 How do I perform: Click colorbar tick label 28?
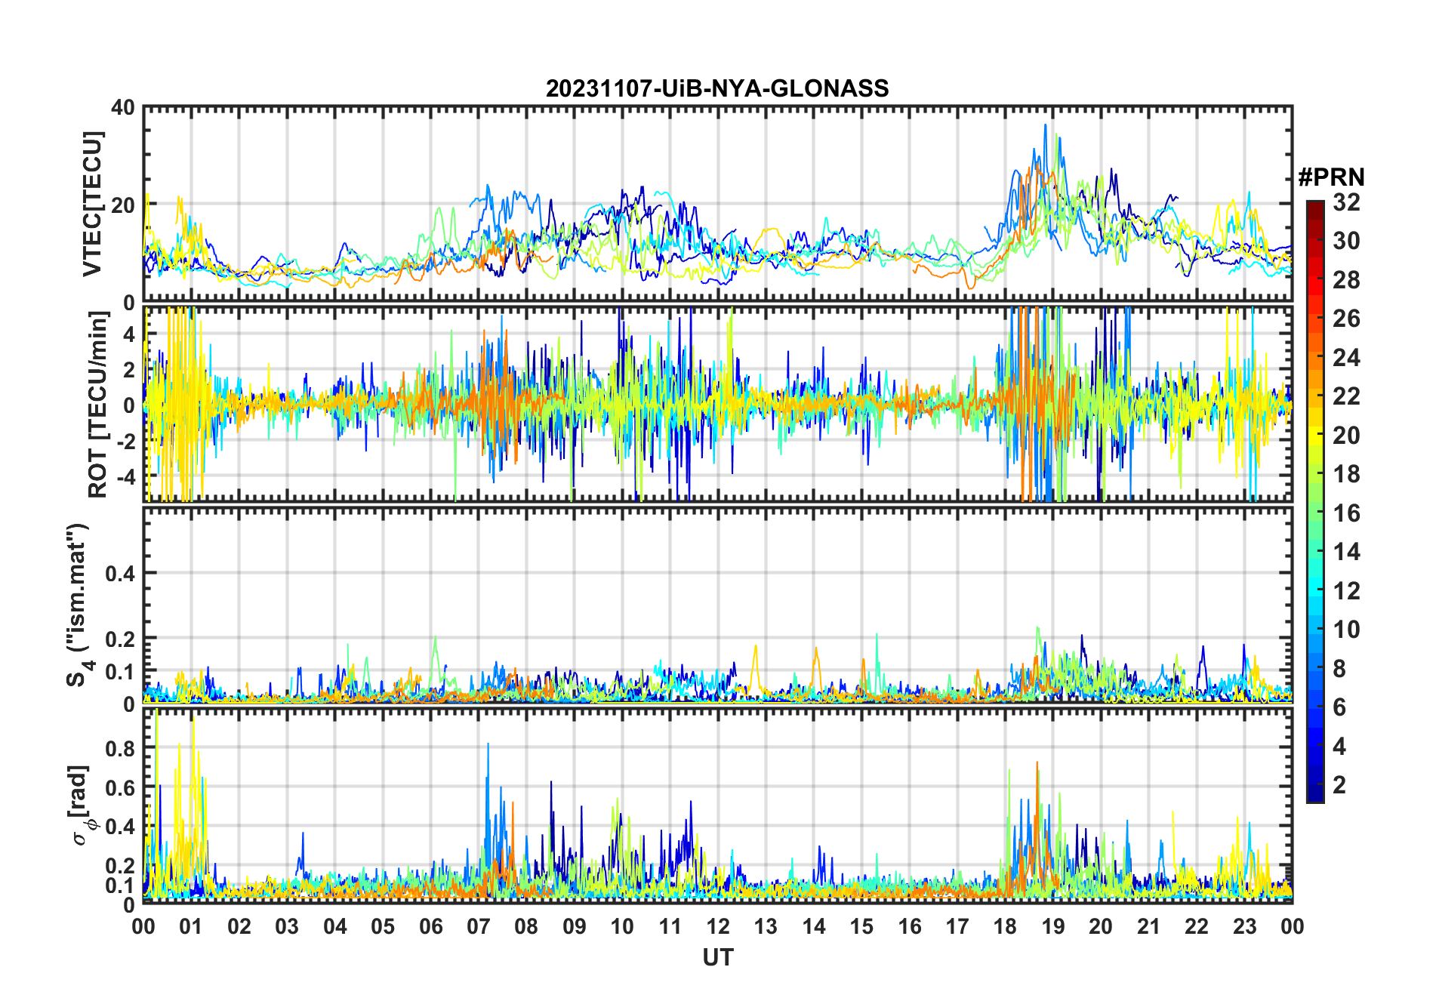[x=1346, y=280]
